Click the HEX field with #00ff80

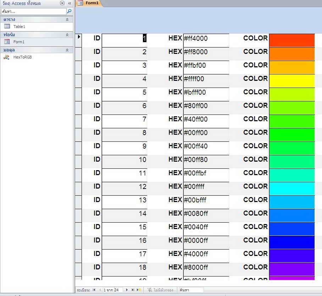(206, 162)
